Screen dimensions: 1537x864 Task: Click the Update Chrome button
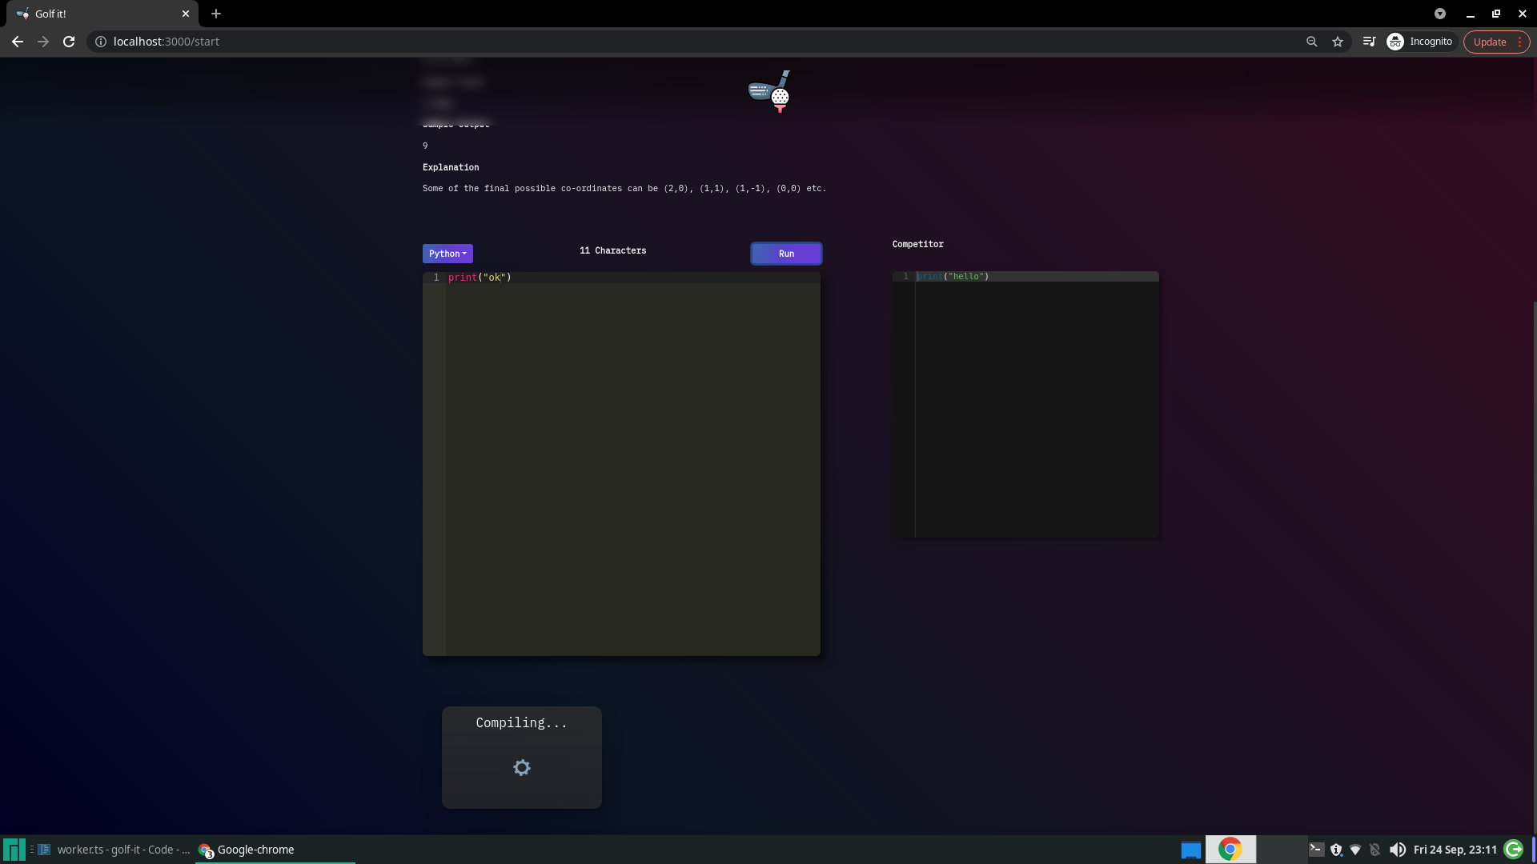click(x=1489, y=42)
